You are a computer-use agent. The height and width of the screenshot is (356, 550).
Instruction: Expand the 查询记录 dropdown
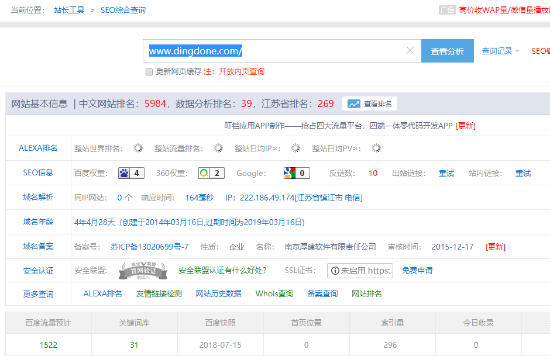500,51
